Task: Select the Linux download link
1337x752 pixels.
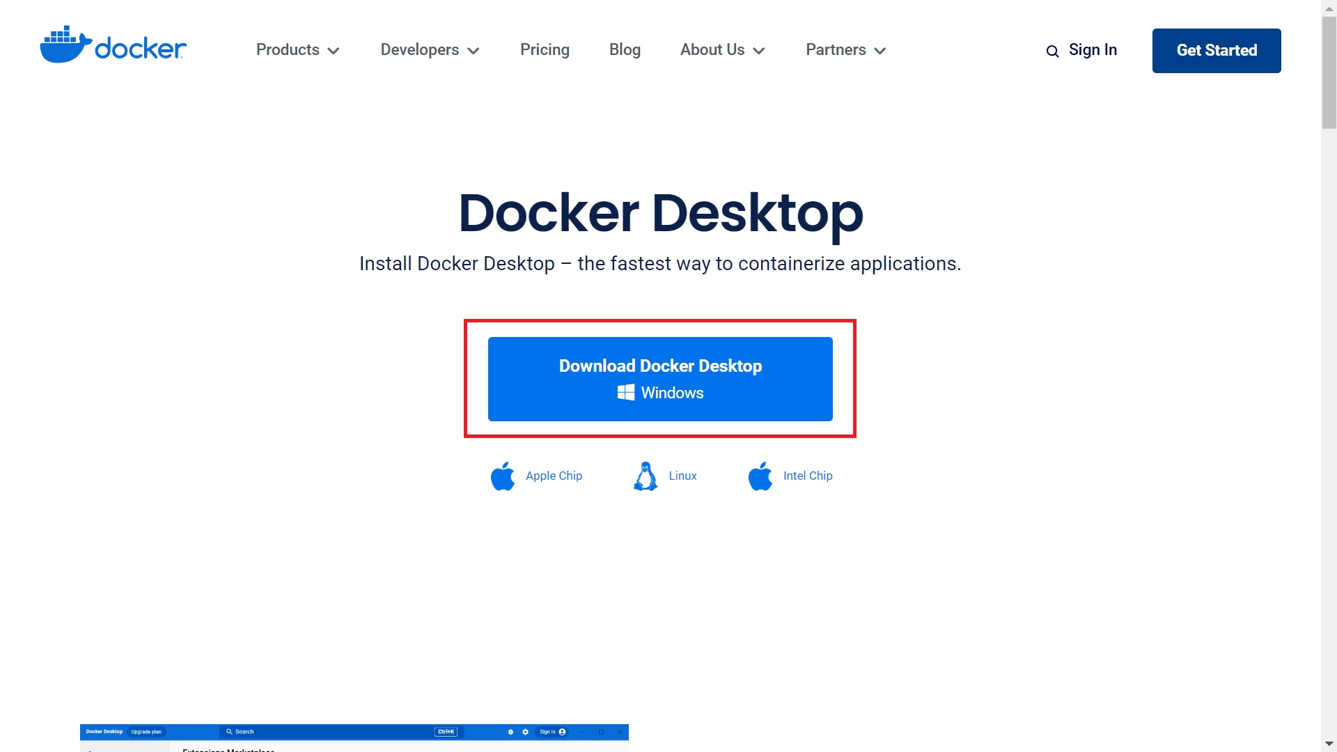Action: pyautogui.click(x=682, y=476)
